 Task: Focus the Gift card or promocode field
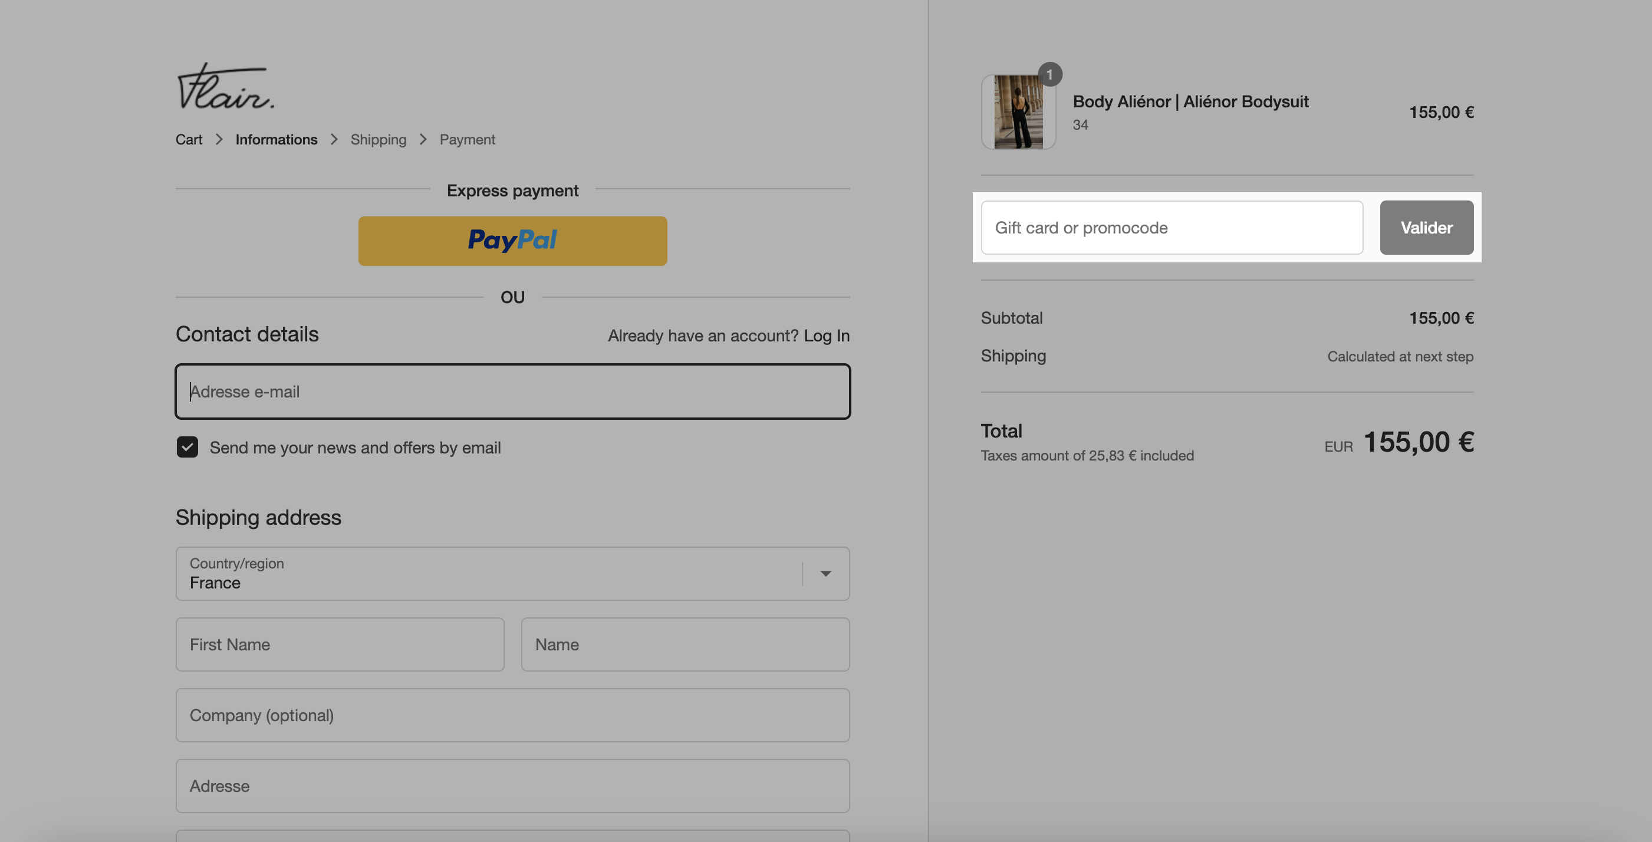[x=1171, y=227]
